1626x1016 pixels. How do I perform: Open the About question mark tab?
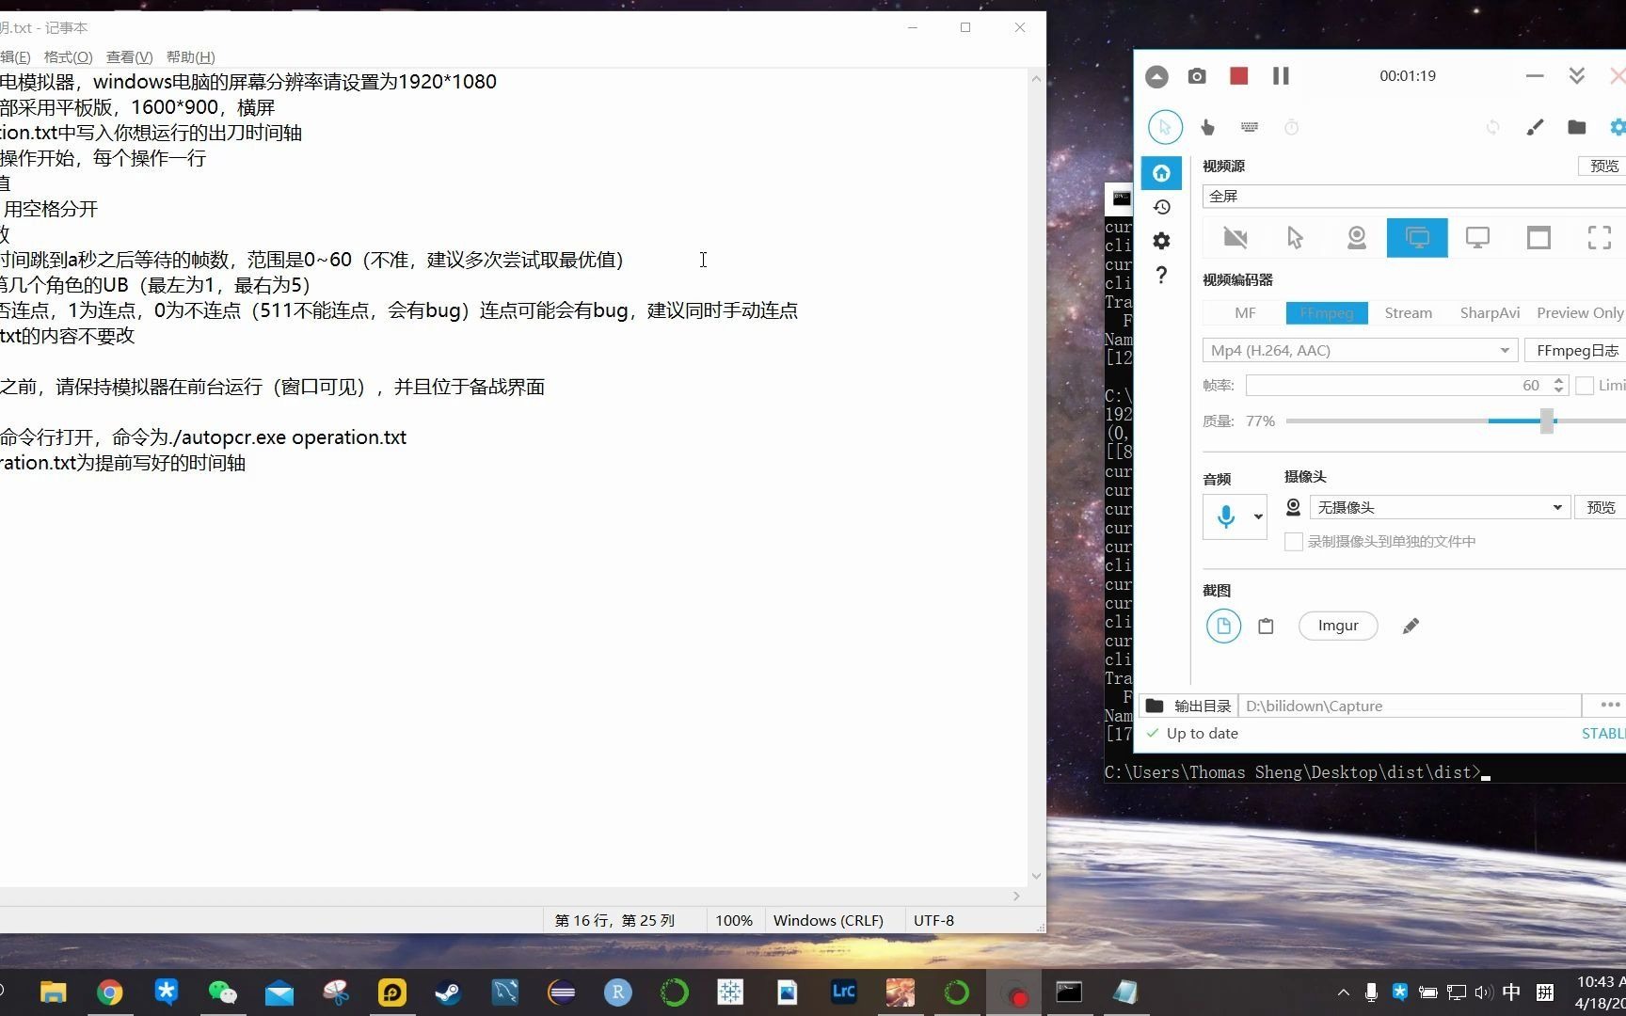1161,275
